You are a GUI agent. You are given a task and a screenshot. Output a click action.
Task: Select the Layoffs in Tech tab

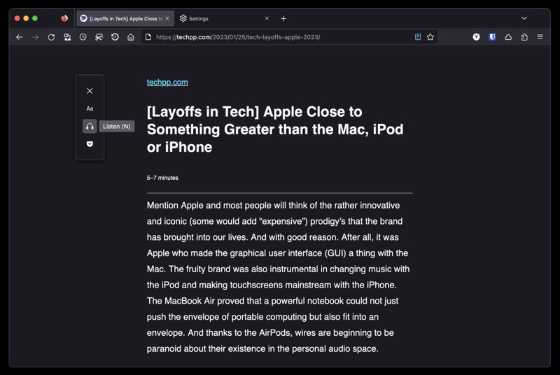122,18
